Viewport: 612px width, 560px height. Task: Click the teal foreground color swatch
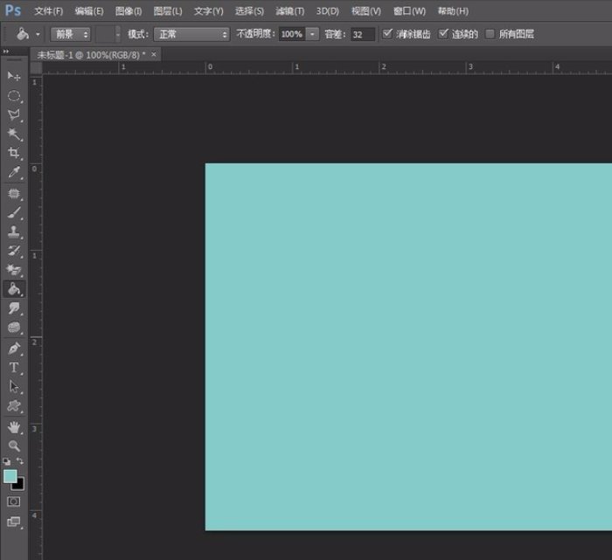click(10, 476)
